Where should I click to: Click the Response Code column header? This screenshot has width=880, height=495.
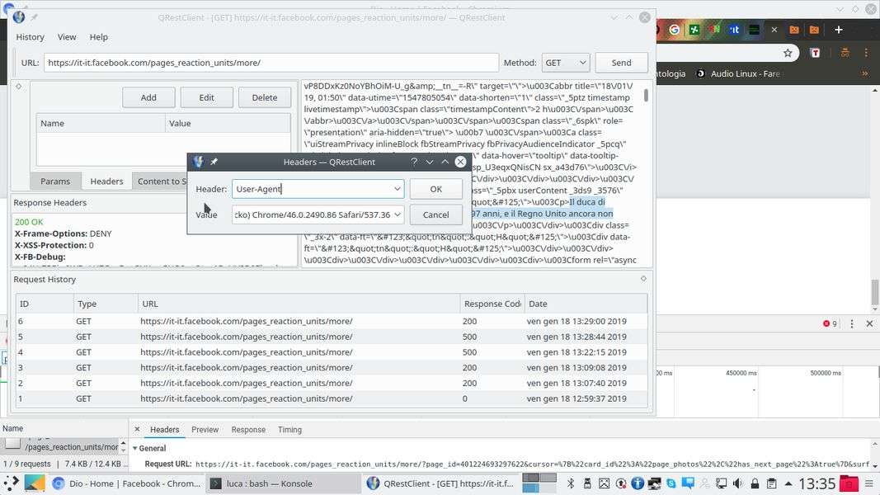(492, 304)
